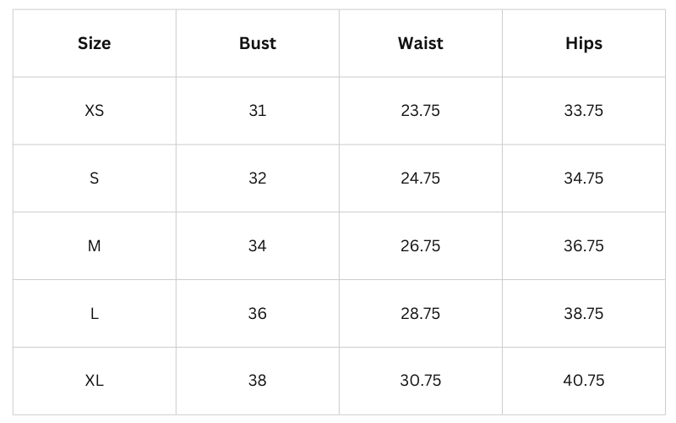Click hips value 40.75

[x=584, y=381]
